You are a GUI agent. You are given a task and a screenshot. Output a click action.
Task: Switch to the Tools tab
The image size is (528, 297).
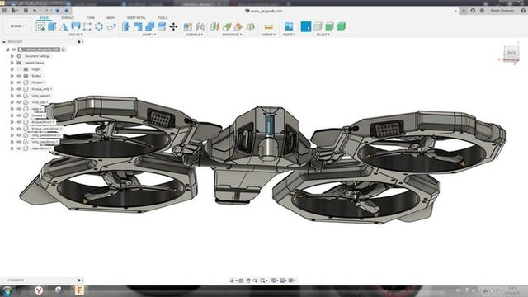163,17
